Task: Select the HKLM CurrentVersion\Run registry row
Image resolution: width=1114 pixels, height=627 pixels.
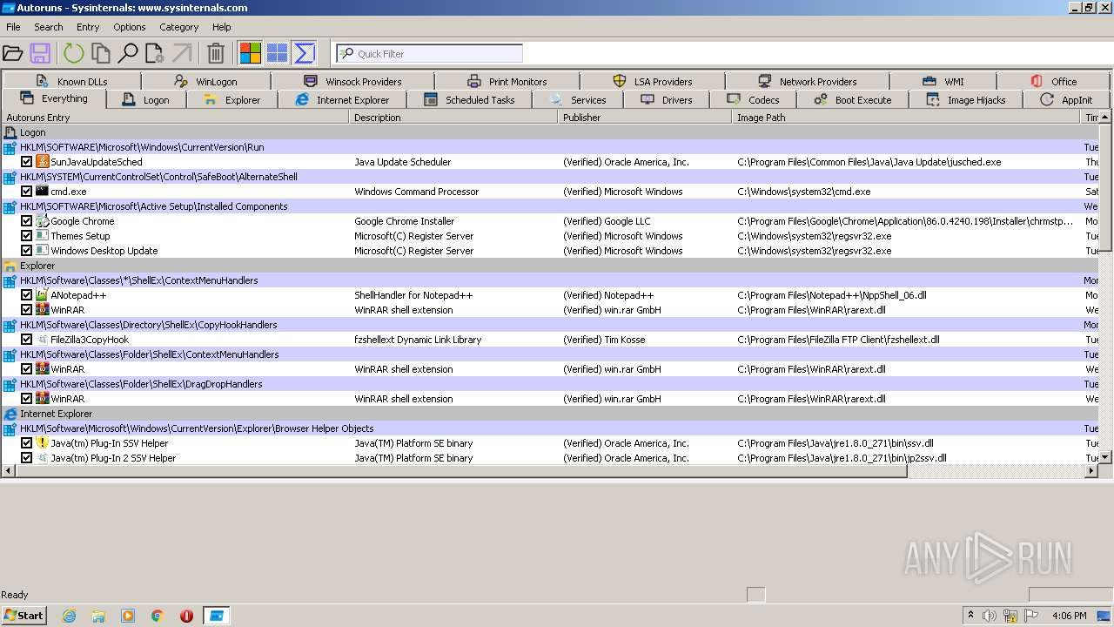Action: coord(550,147)
